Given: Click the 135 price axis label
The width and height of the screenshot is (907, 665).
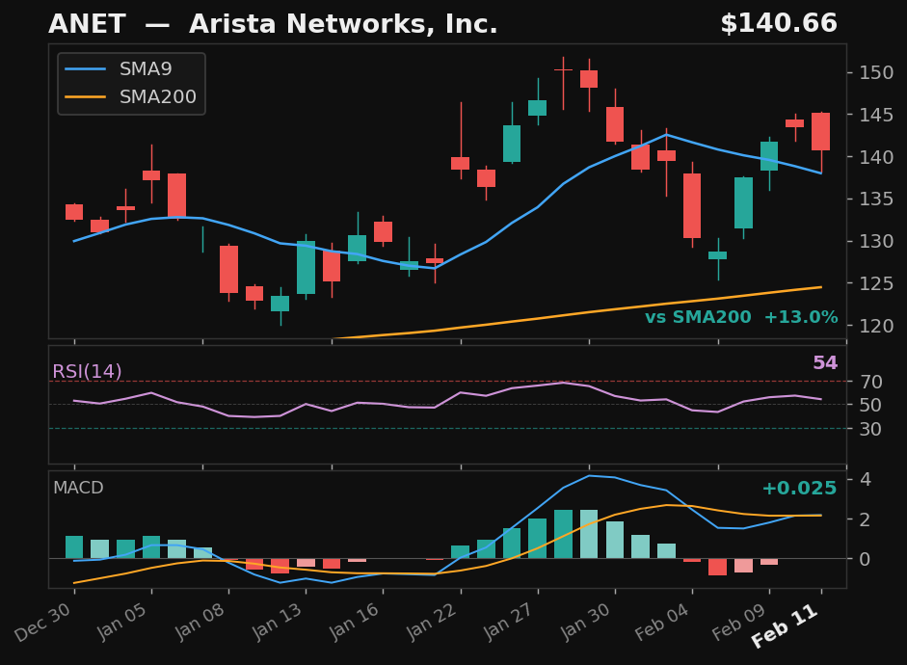Looking at the screenshot, I should [876, 199].
